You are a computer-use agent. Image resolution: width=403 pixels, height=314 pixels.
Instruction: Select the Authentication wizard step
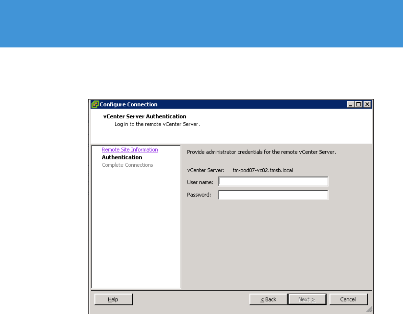(122, 157)
